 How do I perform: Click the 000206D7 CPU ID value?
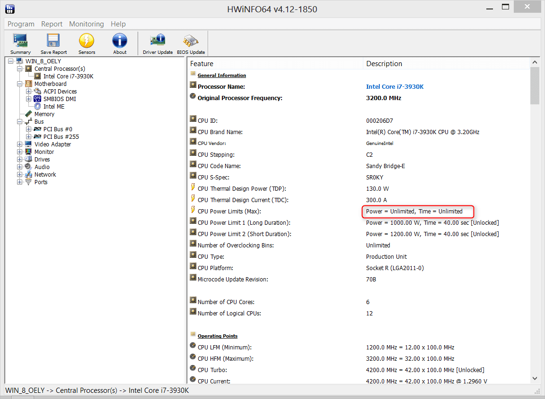click(379, 121)
